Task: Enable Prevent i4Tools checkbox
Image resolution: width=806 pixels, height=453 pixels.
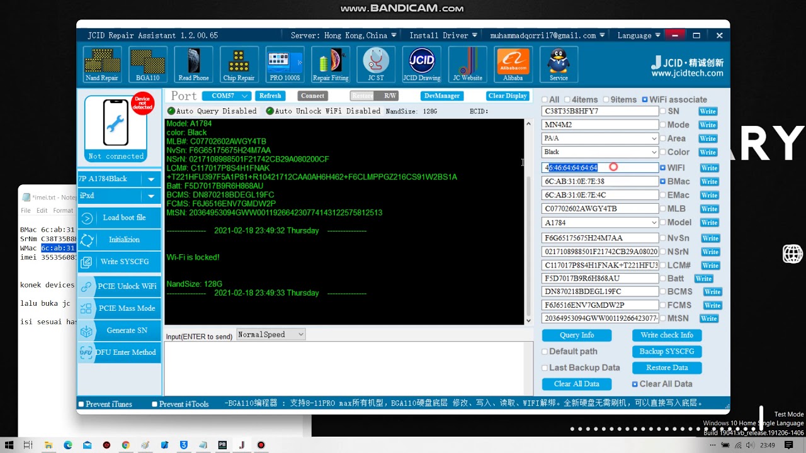Action: [x=155, y=404]
